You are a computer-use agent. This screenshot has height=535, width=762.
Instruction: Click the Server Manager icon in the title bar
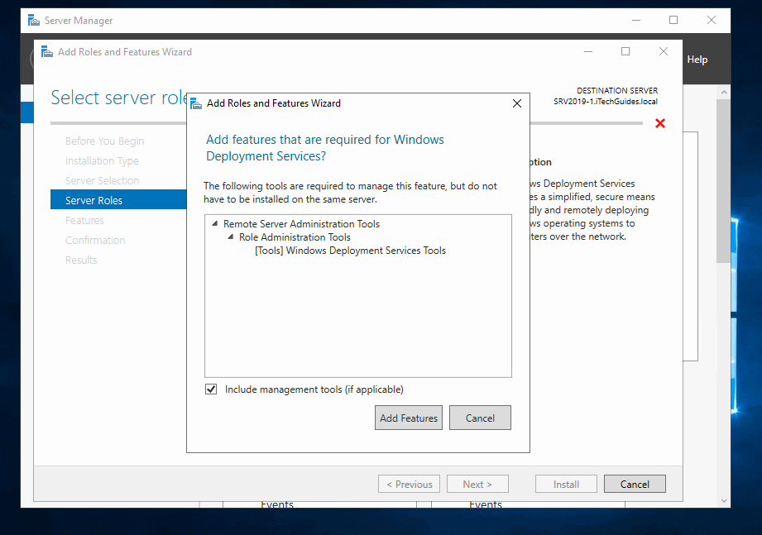click(x=32, y=20)
